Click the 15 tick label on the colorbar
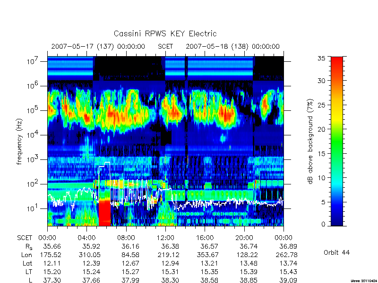 tap(321, 153)
